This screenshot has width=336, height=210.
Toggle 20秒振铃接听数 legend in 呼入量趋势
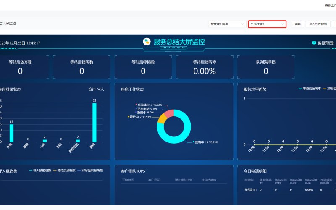point(90,171)
